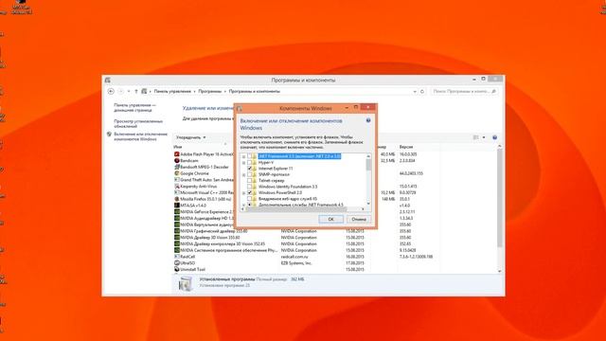Check Windows Identity Foundation 3.5 box
The width and height of the screenshot is (606, 341).
[250, 187]
